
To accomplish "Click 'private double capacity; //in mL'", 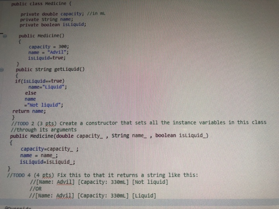I will coord(63,14).
